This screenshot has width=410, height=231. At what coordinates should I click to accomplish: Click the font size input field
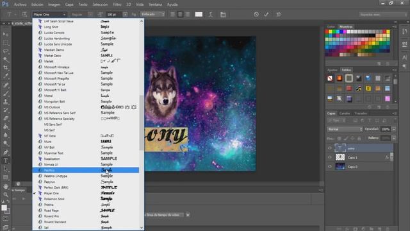tap(115, 14)
